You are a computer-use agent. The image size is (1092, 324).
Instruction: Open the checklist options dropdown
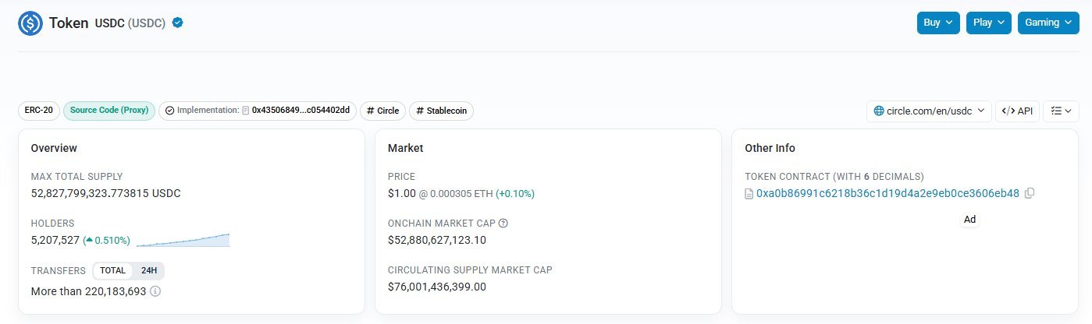pos(1061,111)
